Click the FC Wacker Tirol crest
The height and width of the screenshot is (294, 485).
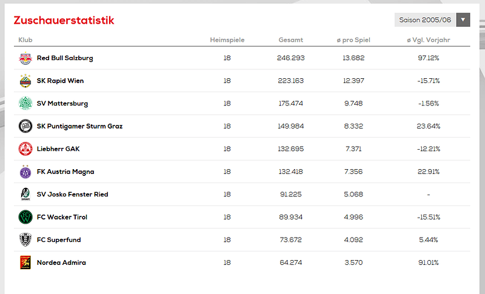(25, 217)
